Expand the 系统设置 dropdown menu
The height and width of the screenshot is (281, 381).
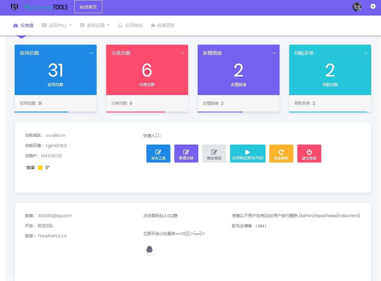pyautogui.click(x=95, y=25)
